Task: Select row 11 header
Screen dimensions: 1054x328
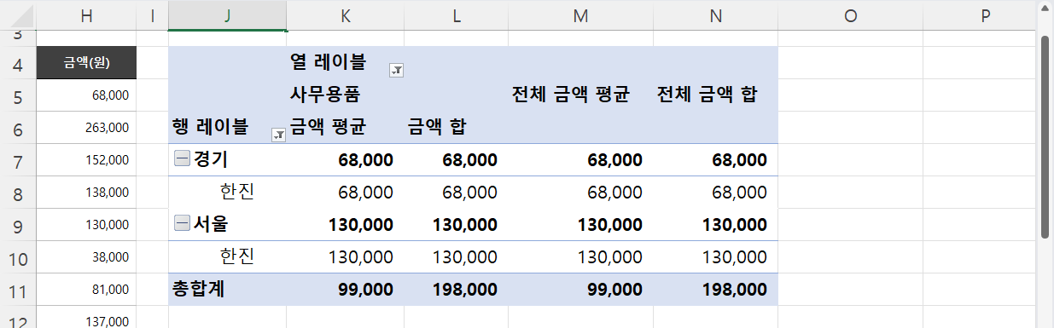Action: [x=18, y=289]
